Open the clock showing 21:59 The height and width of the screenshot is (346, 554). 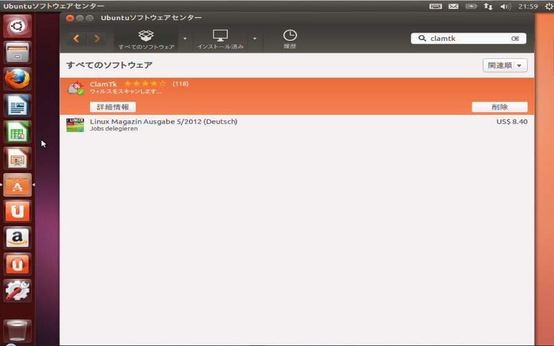coord(528,6)
